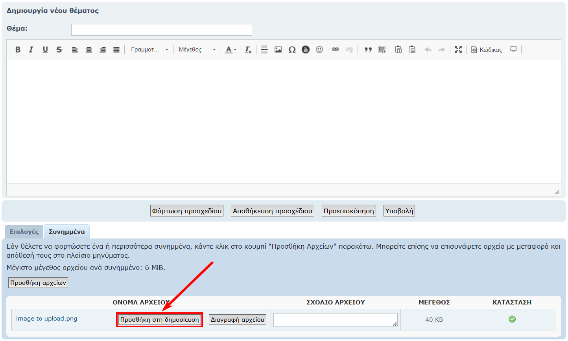Click the Προσθήκη αρχείων button

[x=38, y=282]
